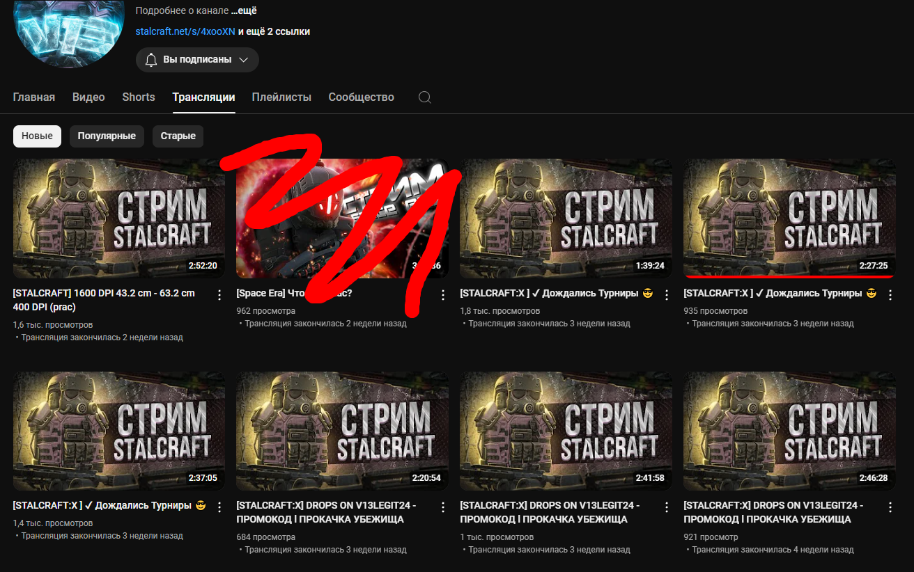Open options menu for the Space Era stream
Screen dimensions: 914x572
[443, 295]
